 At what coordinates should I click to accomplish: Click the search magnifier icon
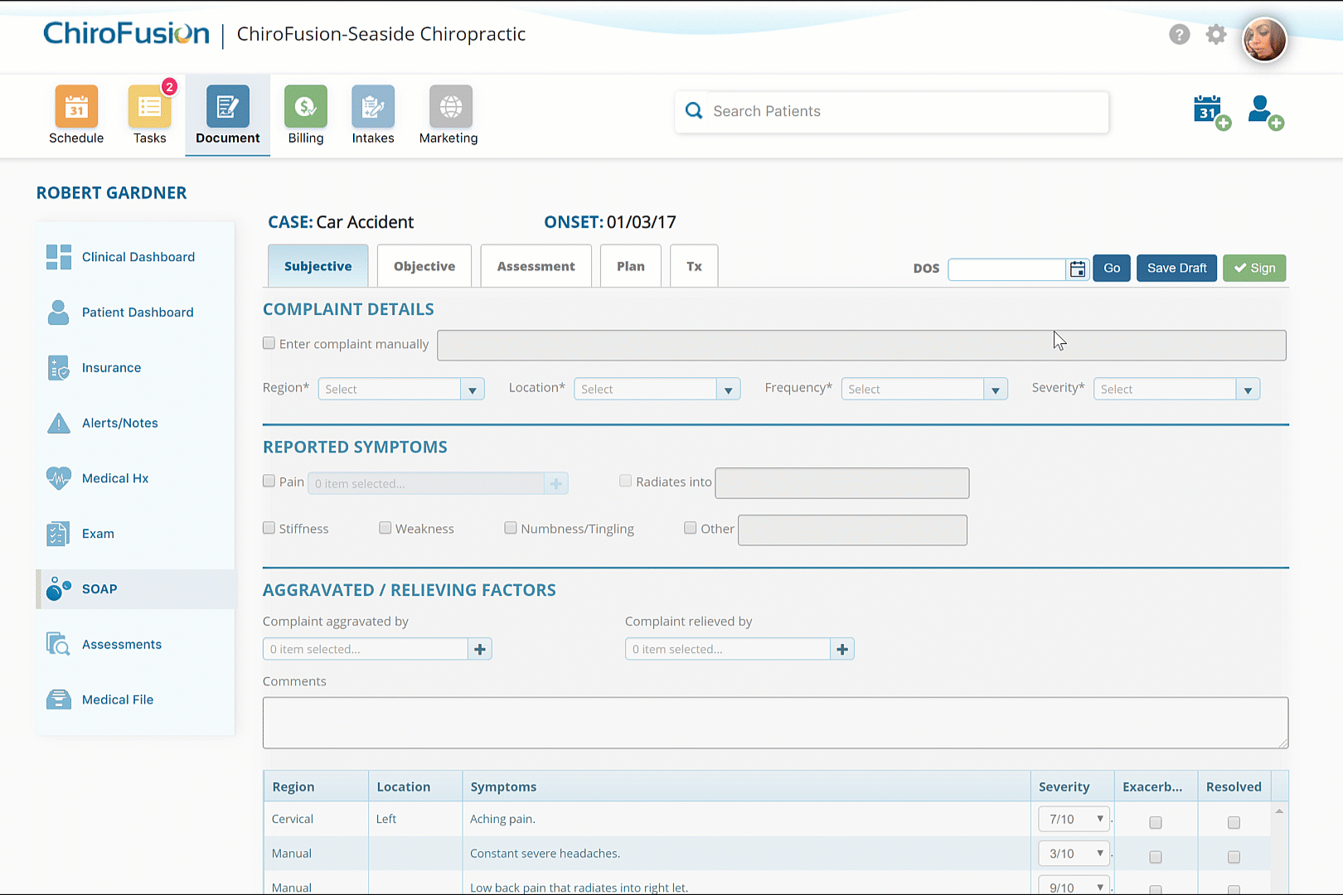(694, 111)
